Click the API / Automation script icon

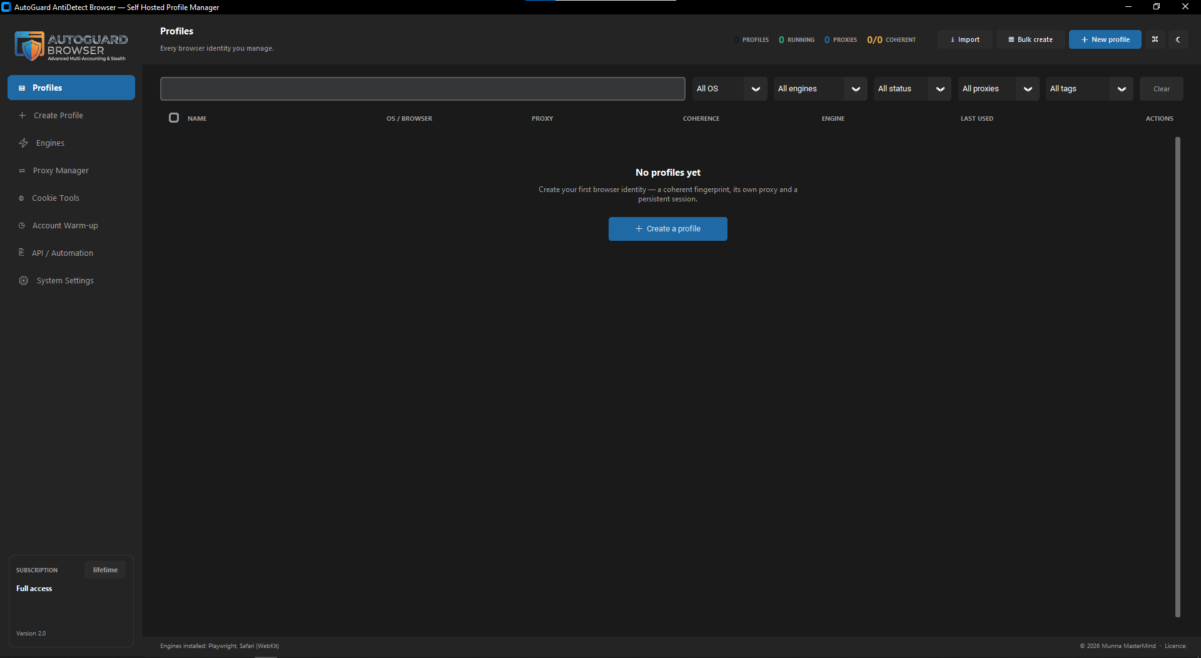(21, 253)
